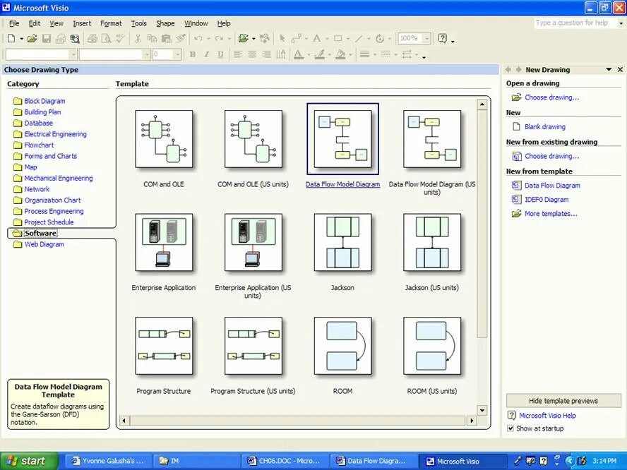627x470 pixels.
Task: Click the Line Ends arrows icon
Action: coord(406,54)
